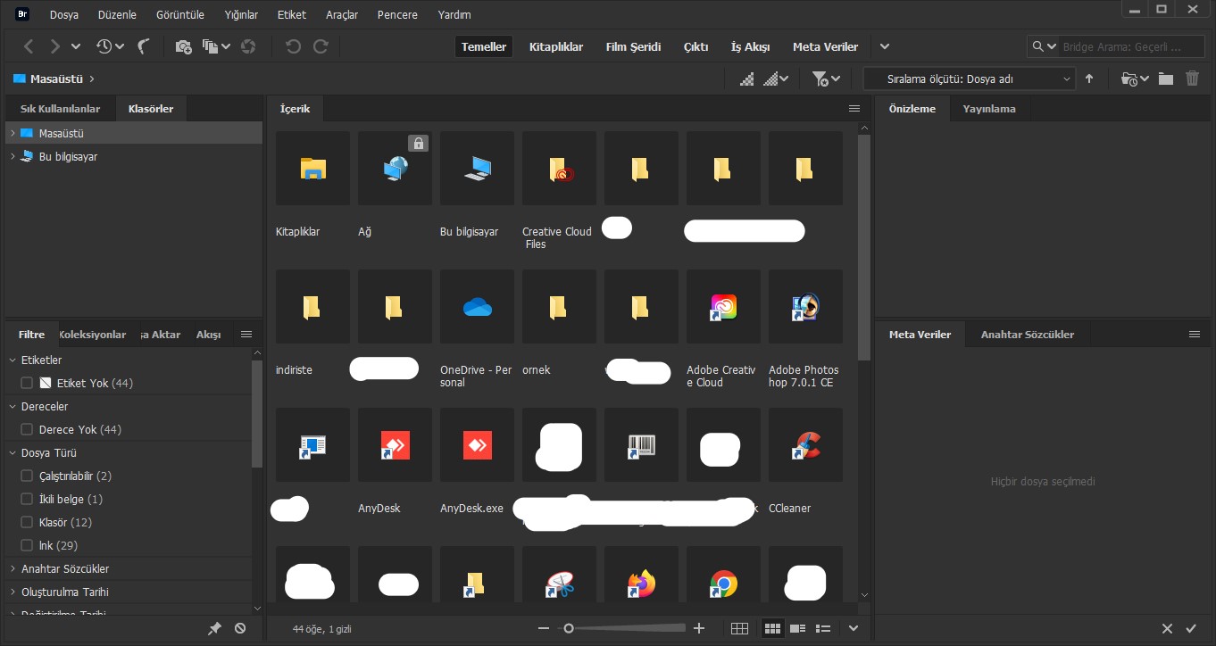Image resolution: width=1216 pixels, height=646 pixels.
Task: Toggle ascending sort order arrow
Action: pos(1089,79)
